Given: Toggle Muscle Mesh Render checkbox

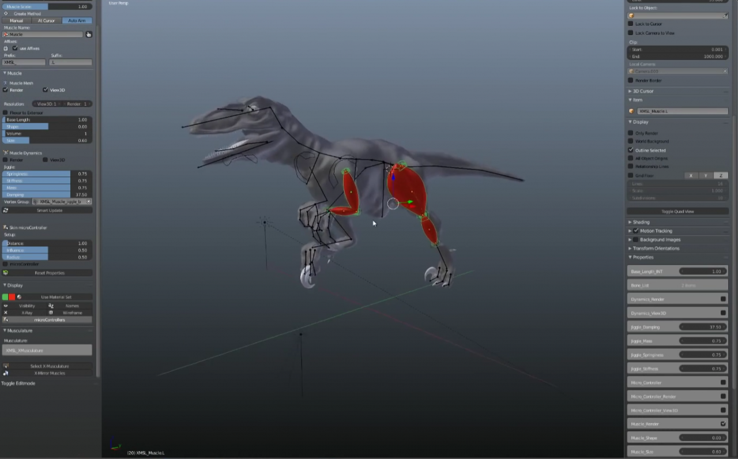Looking at the screenshot, I should (6, 90).
